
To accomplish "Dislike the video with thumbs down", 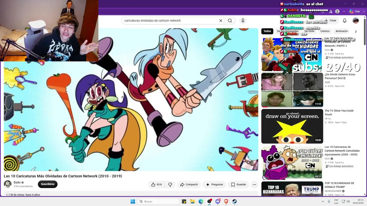I will [170, 185].
